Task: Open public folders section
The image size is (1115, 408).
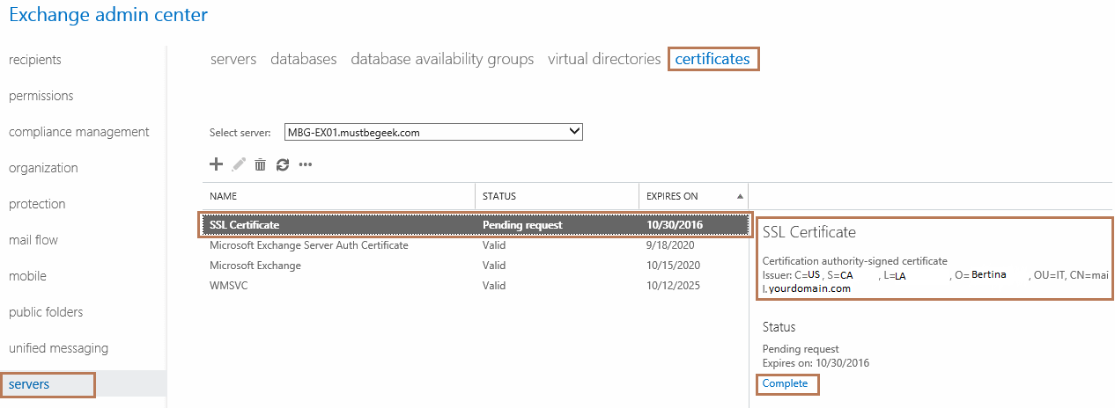Action: (x=46, y=312)
